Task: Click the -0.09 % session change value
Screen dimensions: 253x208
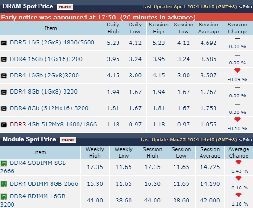Action: click(x=237, y=80)
